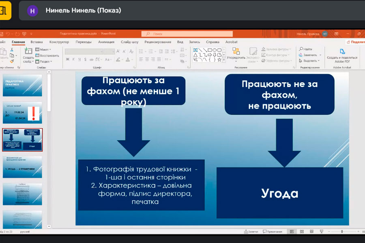Screen dimensions: 365x243
Task: Toggle the Заметки notes pane
Action: click(x=251, y=232)
